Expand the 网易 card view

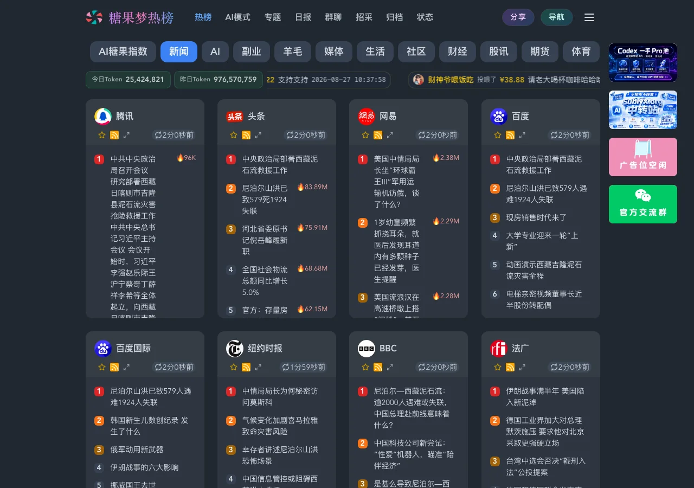[390, 135]
